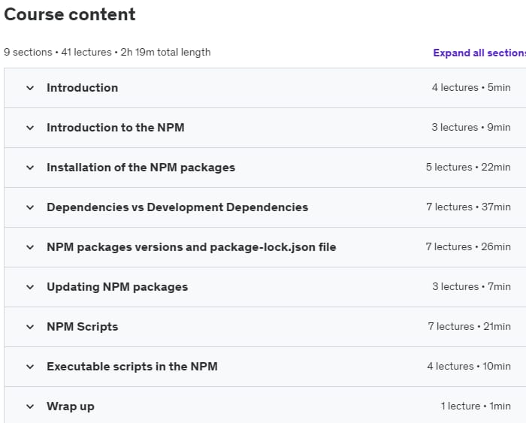Expand NPM packages versions section chevron
The height and width of the screenshot is (423, 526).
(30, 247)
